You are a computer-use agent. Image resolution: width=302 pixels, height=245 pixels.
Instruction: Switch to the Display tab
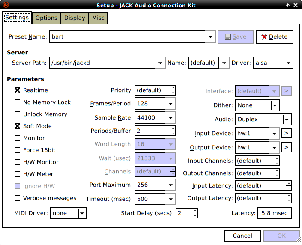point(75,18)
